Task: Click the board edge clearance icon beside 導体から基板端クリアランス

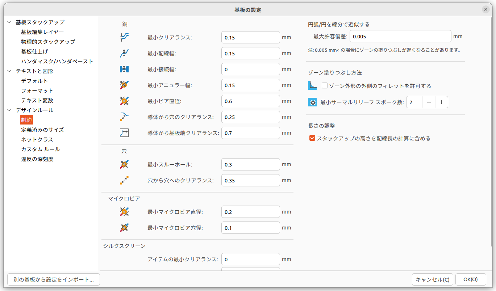Action: (x=124, y=133)
